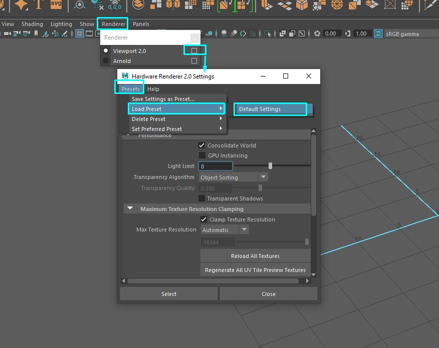
Task: Click the Close button at dialog bottom
Action: click(268, 294)
